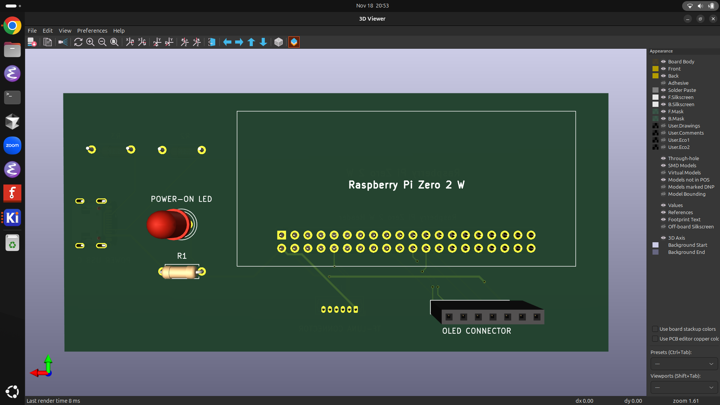Image resolution: width=720 pixels, height=405 pixels.
Task: Open KiCad from the Ubuntu dock
Action: [12, 217]
